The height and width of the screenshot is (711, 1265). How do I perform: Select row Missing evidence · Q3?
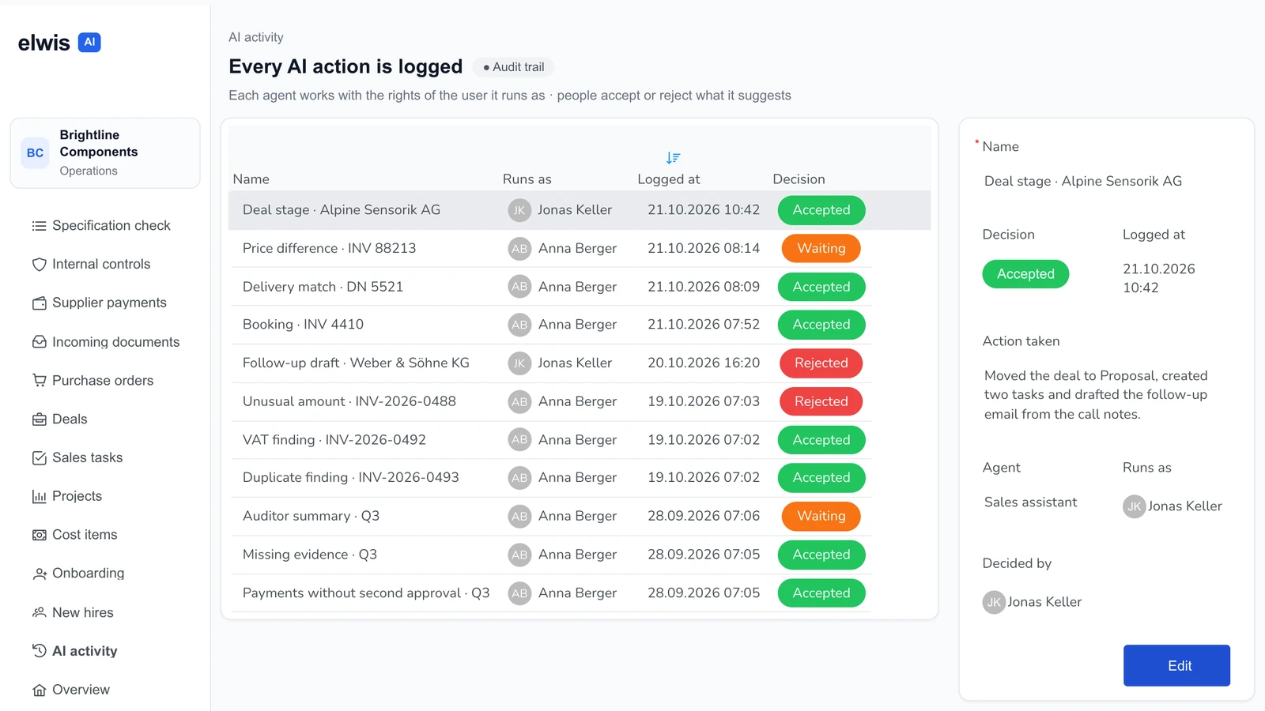(552, 555)
